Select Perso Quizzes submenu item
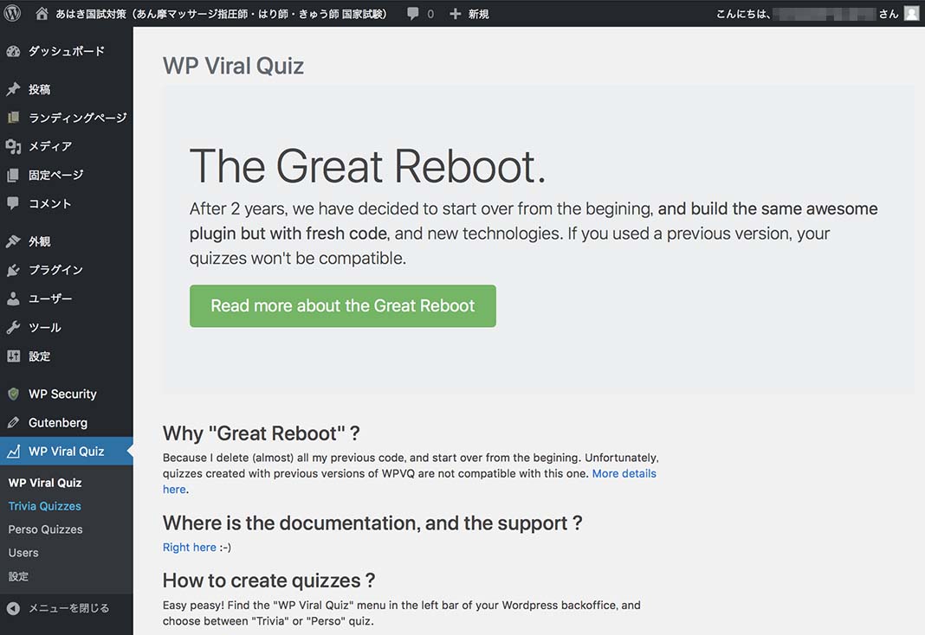Image resolution: width=925 pixels, height=635 pixels. pyautogui.click(x=45, y=529)
